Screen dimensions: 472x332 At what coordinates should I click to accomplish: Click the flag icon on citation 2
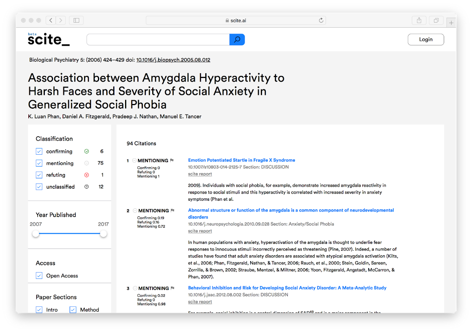[x=173, y=211]
